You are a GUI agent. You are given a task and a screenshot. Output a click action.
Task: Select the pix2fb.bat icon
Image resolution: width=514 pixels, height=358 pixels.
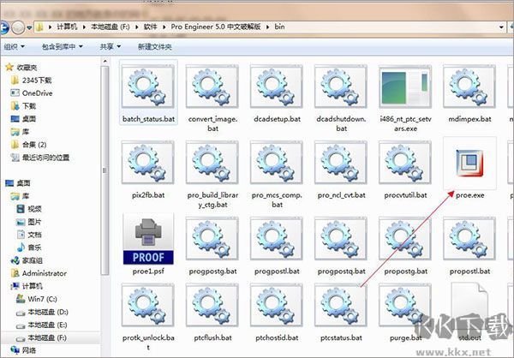tap(148, 162)
